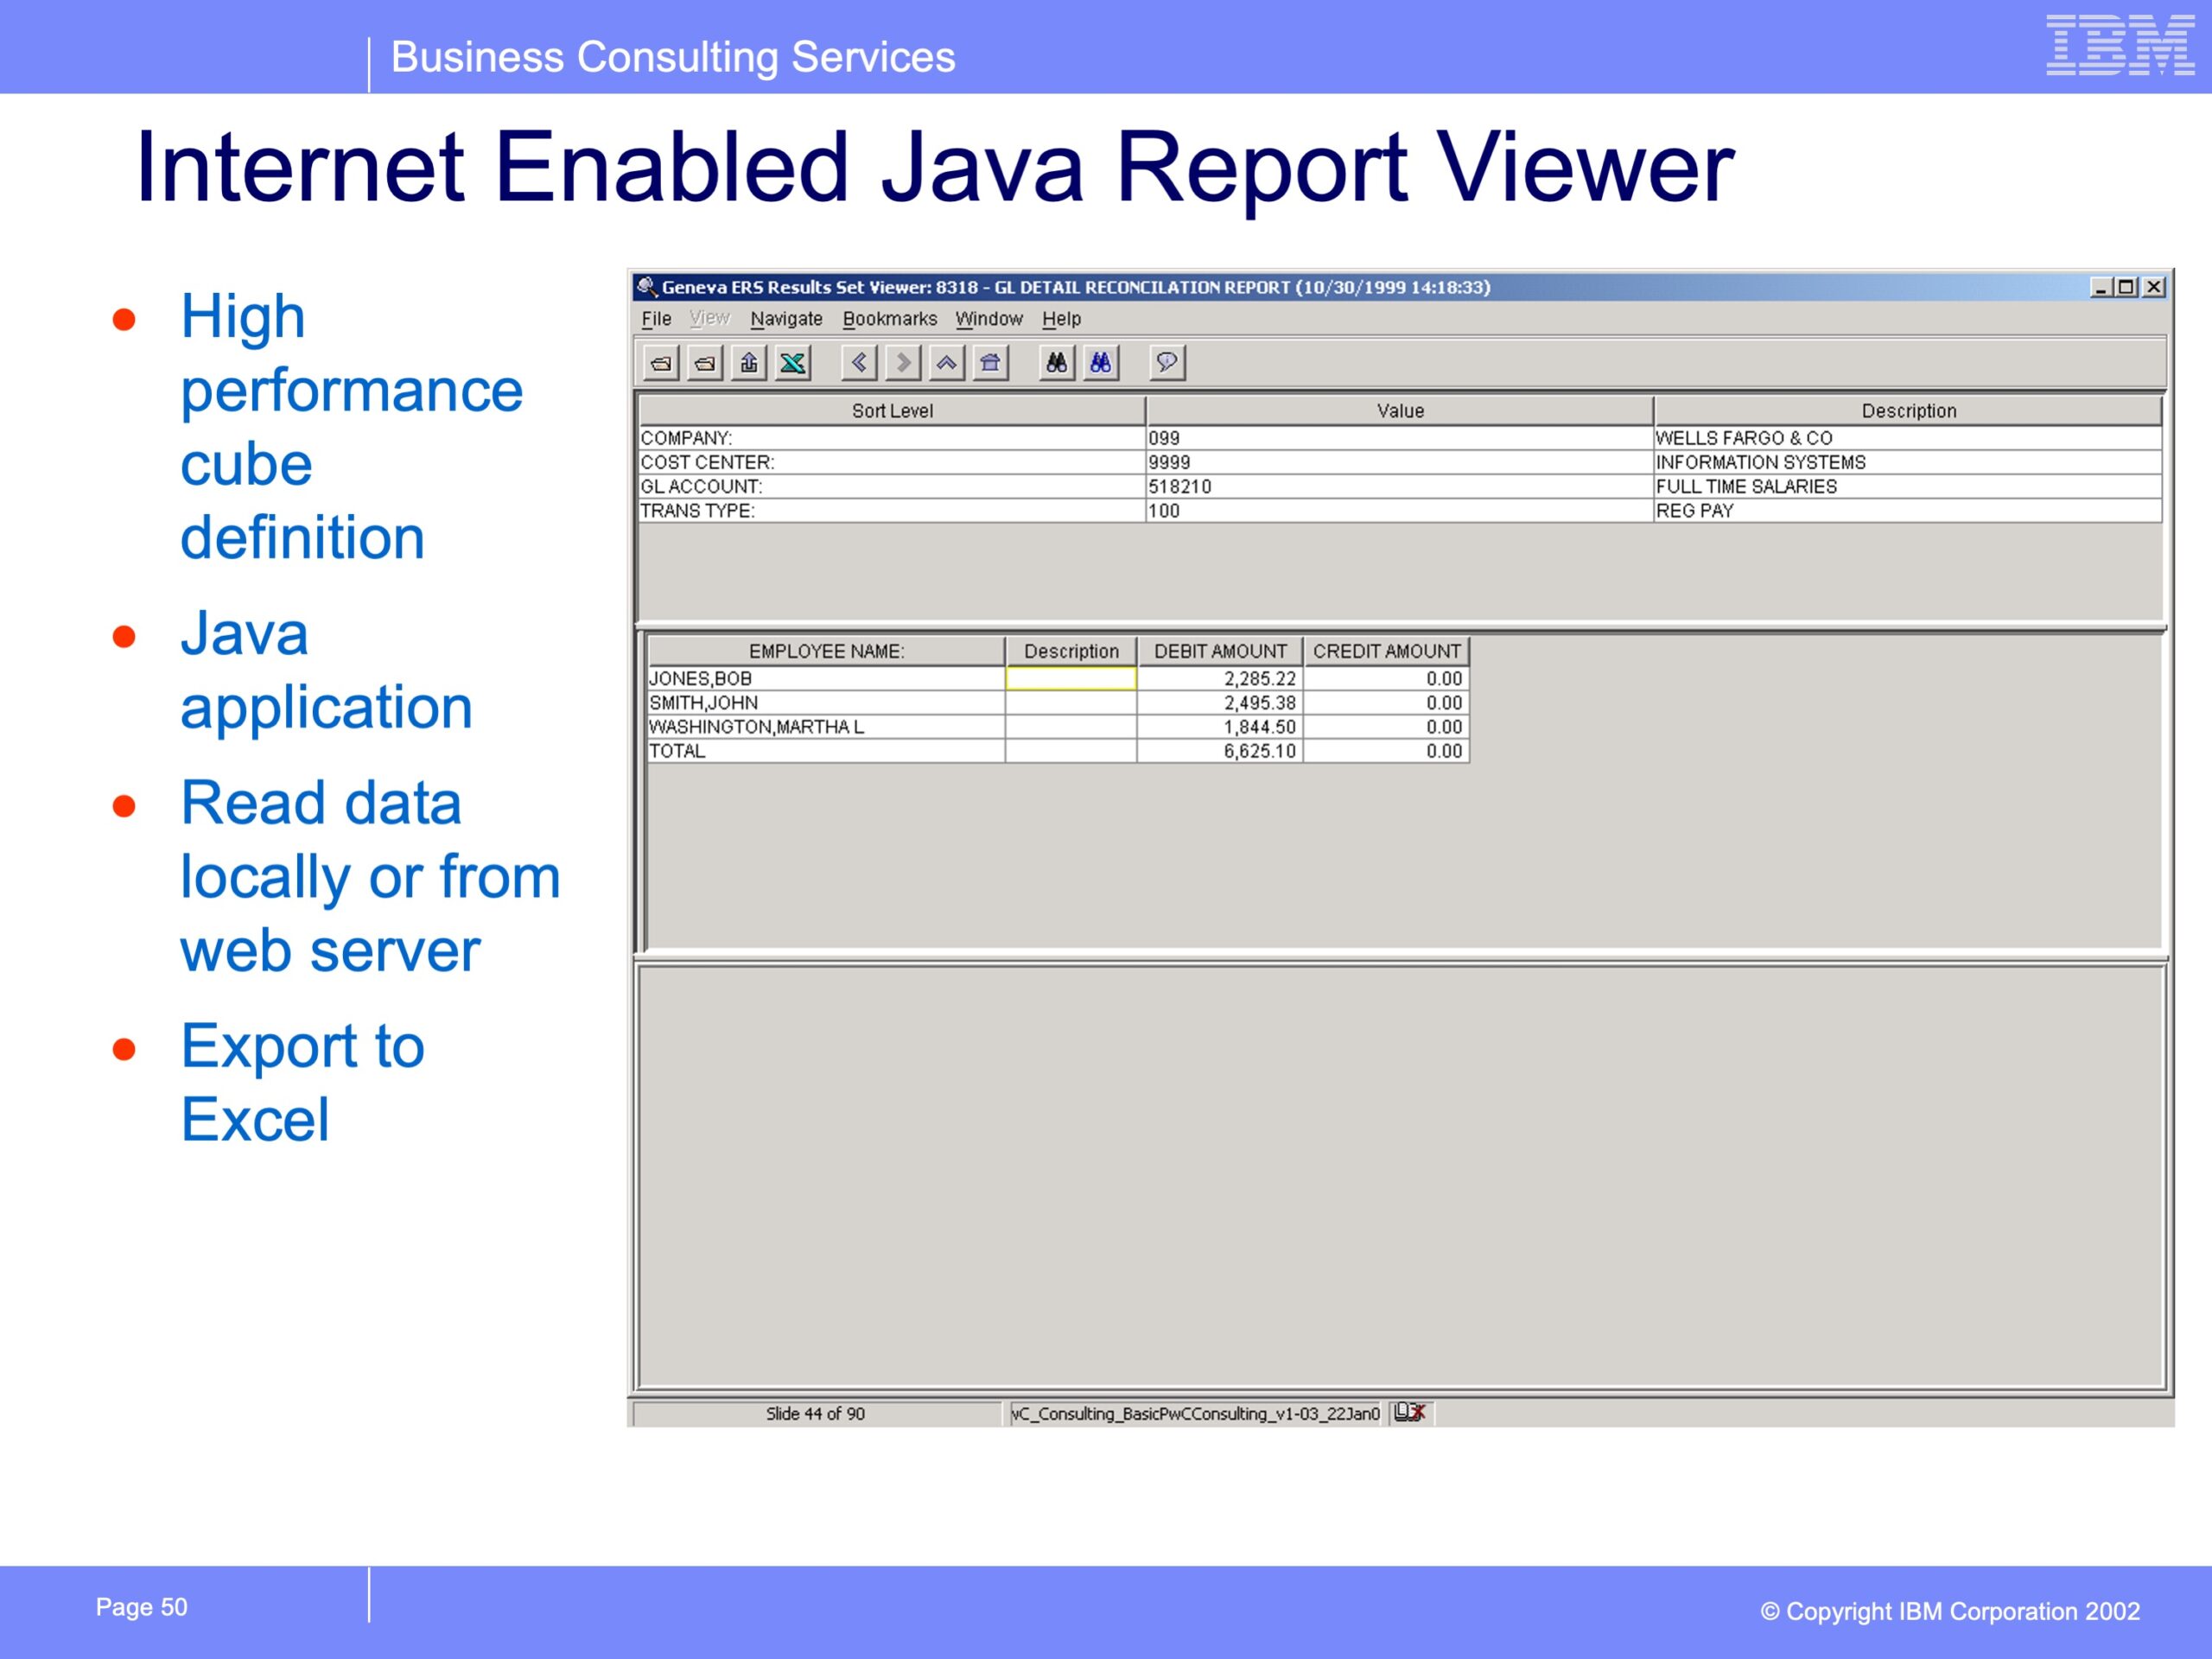The image size is (2212, 1659).
Task: Go up a level with the up chevron icon
Action: tap(947, 363)
